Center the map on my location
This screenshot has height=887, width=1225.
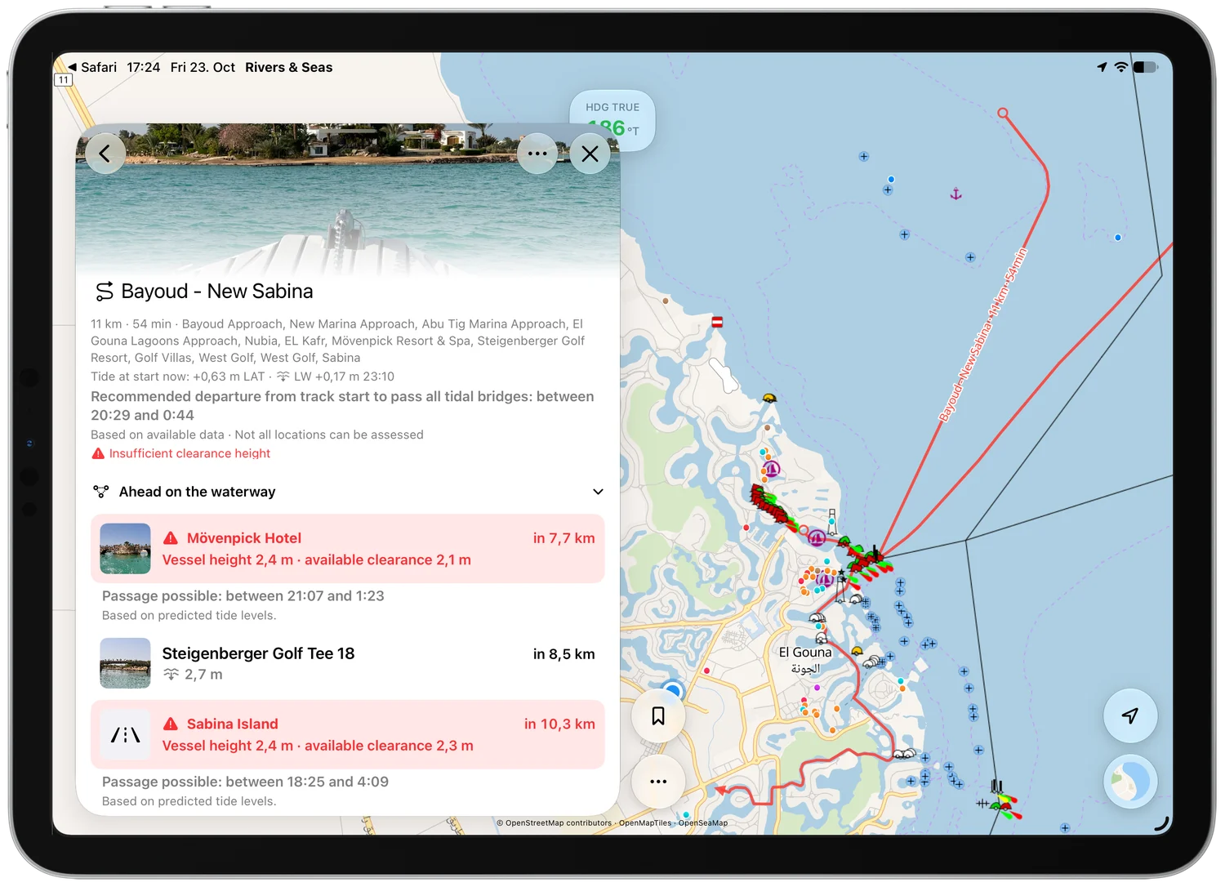1130,716
